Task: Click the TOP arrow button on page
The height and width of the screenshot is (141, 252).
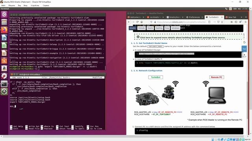Action: (x=244, y=56)
